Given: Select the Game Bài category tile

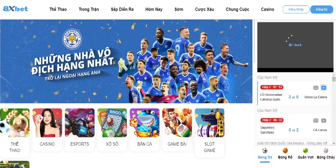Looking at the screenshot, I should point(177,130).
